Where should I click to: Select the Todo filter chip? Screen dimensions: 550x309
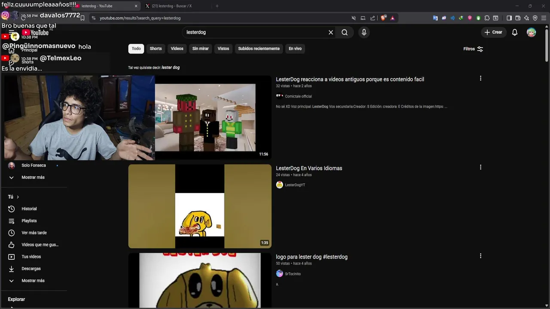click(x=136, y=48)
